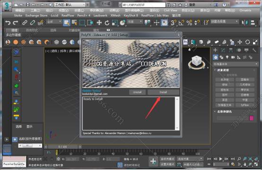Screen dimensions: 262x170
Task: Go to the end frame button
Action: pyautogui.click(x=232, y=159)
